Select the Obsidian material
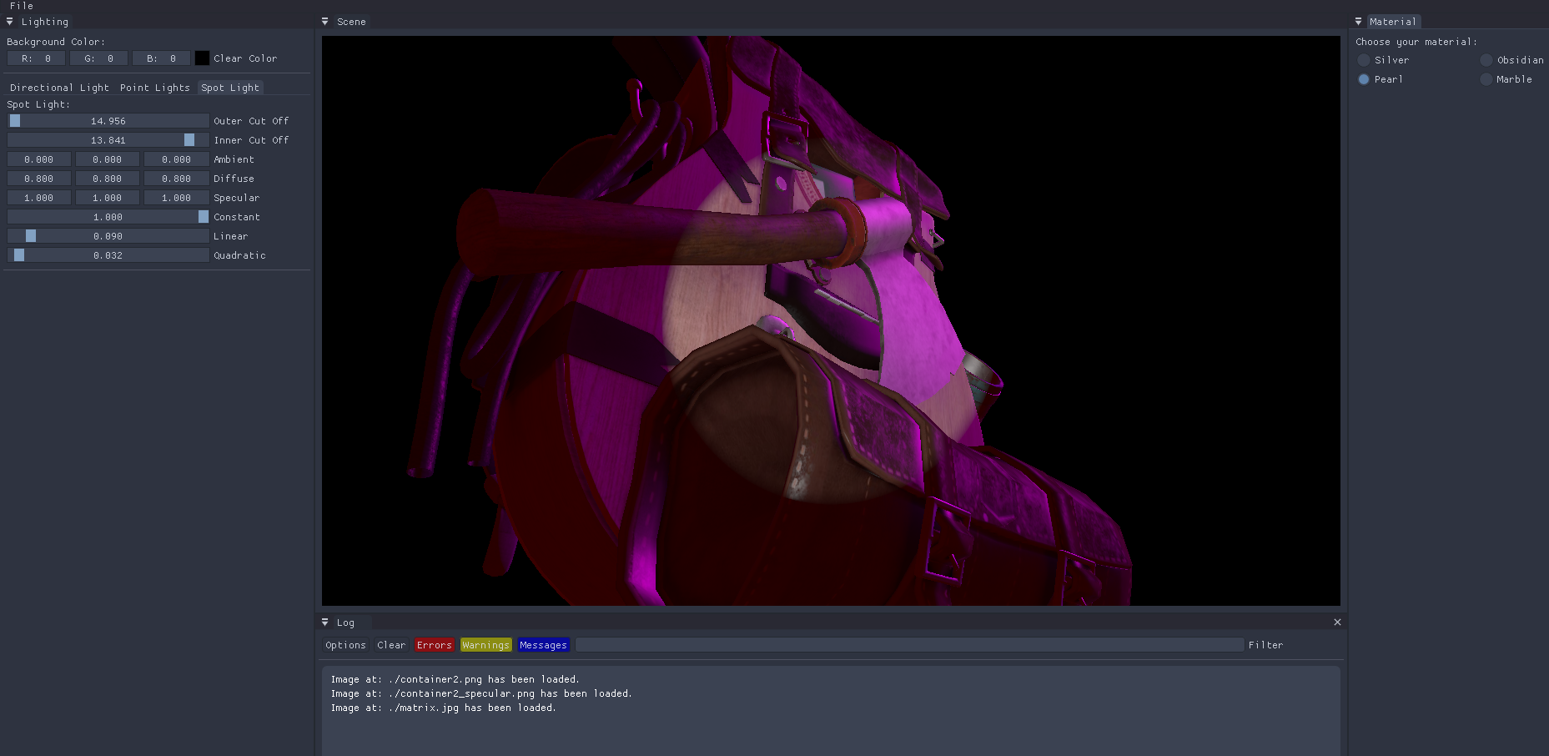1549x756 pixels. [x=1486, y=60]
